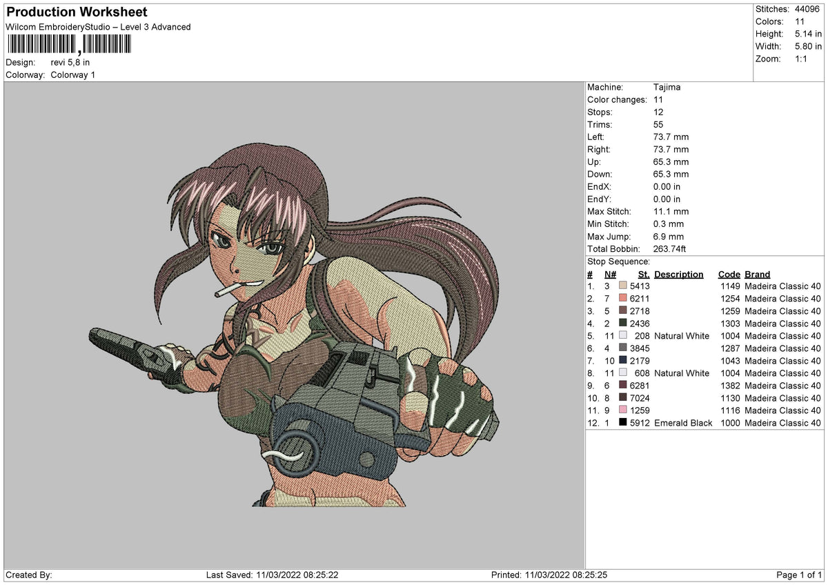Select the 1259 pink thread swatch
The height and width of the screenshot is (585, 828).
pyautogui.click(x=623, y=410)
